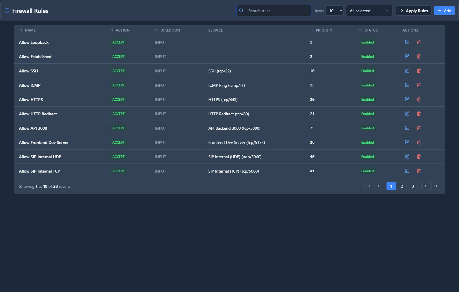Go to page 2 of results

pyautogui.click(x=402, y=186)
